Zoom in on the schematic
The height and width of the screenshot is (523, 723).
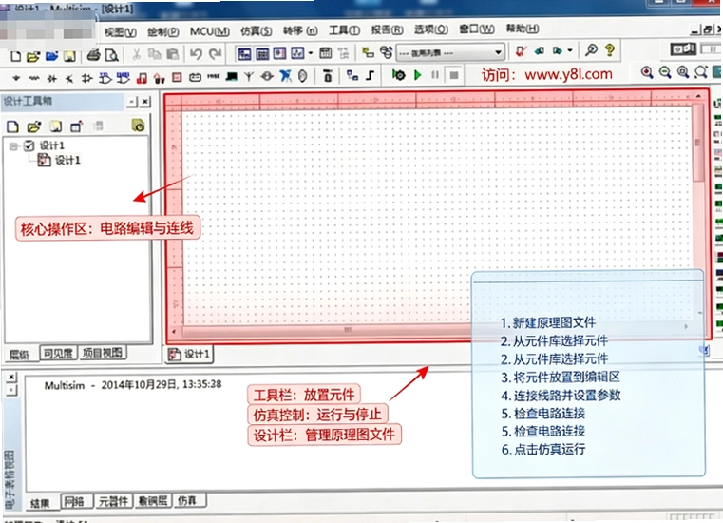click(647, 72)
